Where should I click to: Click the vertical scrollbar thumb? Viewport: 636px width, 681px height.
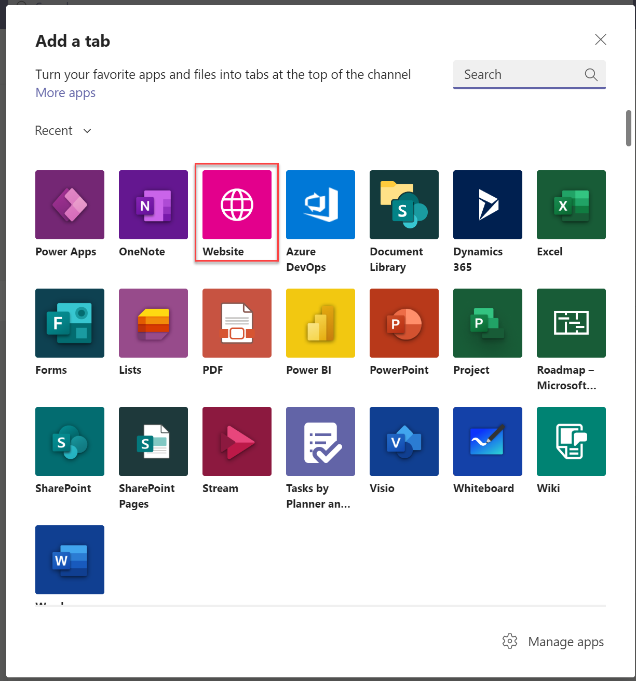(x=628, y=128)
